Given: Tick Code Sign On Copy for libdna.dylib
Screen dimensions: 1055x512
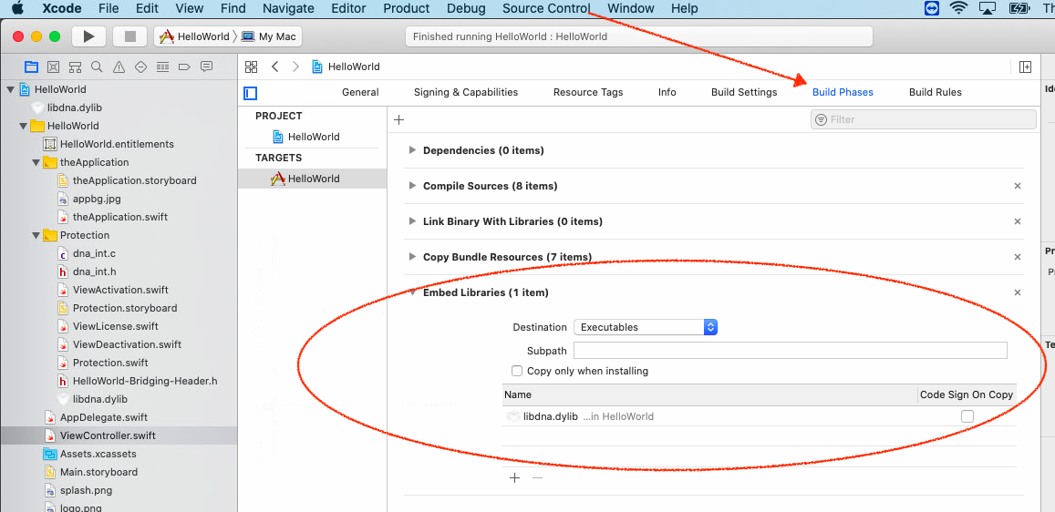Looking at the screenshot, I should coord(967,416).
